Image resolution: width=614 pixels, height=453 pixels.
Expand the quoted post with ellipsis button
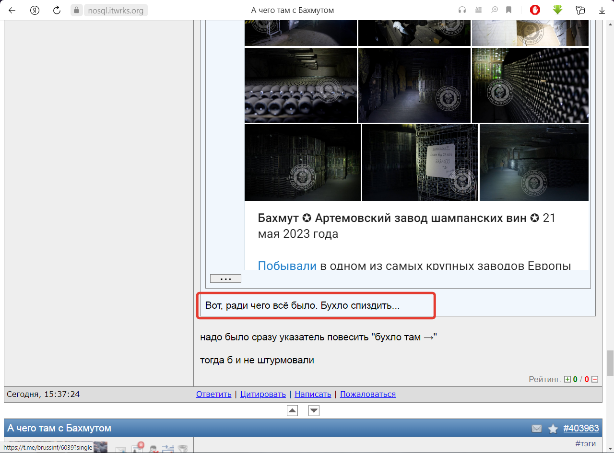[x=225, y=279]
